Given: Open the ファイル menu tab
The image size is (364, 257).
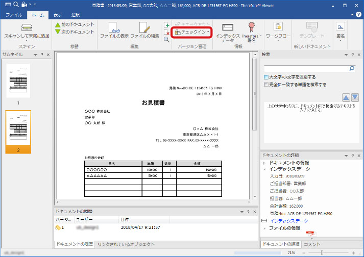Looking at the screenshot, I should pyautogui.click(x=13, y=15).
